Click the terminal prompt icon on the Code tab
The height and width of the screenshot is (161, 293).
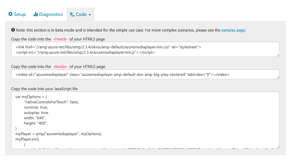point(72,14)
